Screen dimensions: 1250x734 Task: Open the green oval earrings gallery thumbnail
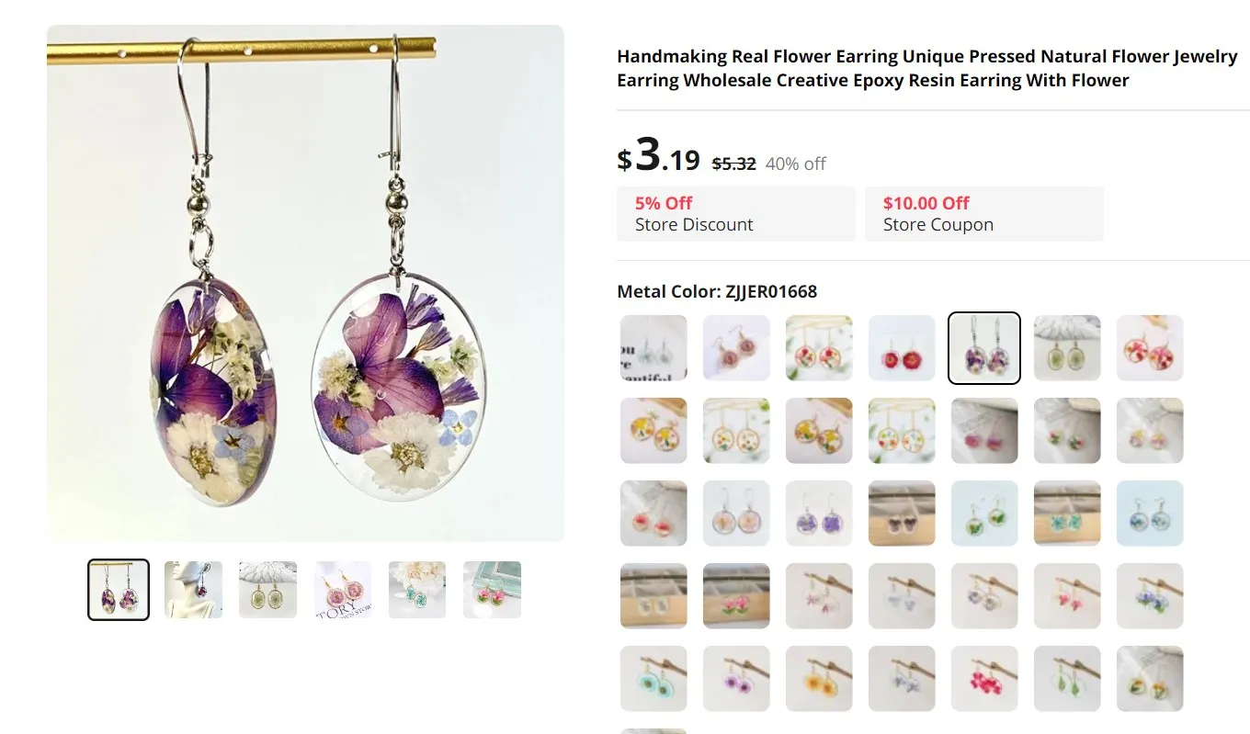tap(267, 590)
